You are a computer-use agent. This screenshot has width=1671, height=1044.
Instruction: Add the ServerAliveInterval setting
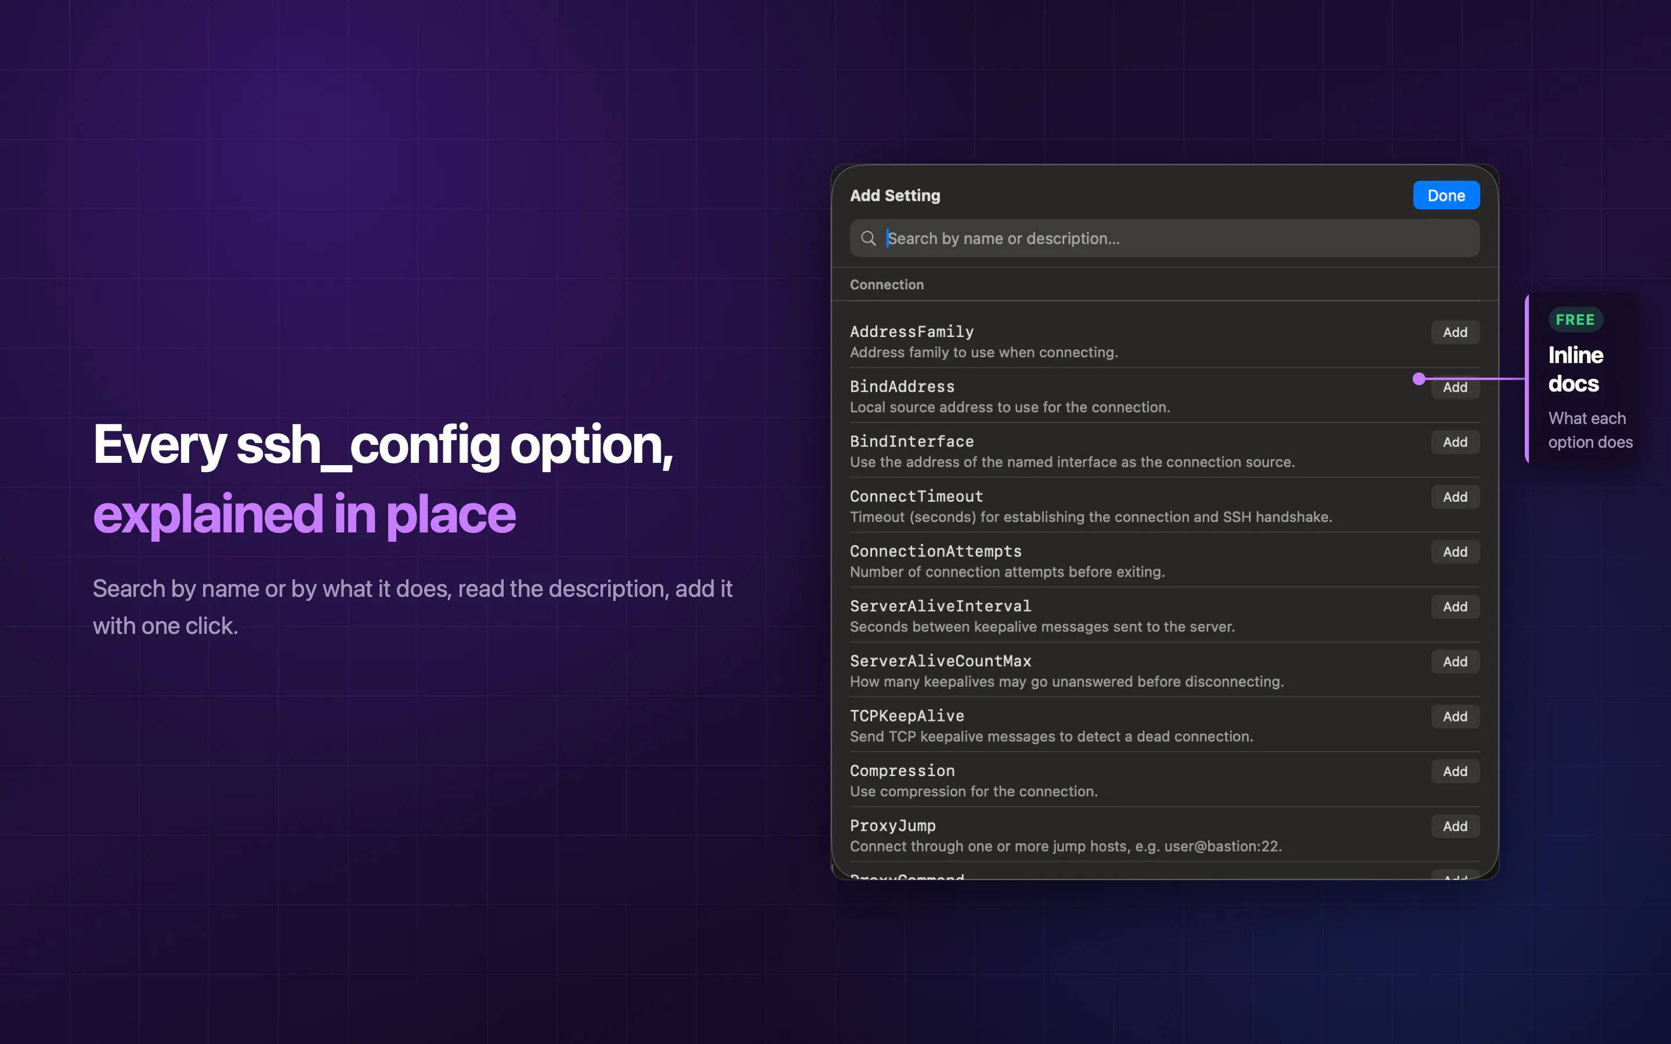coord(1455,607)
